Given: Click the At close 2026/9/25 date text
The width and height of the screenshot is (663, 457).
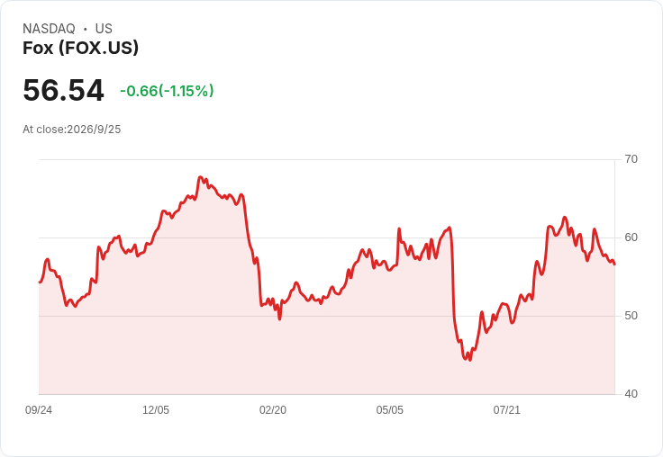Looking at the screenshot, I should (x=72, y=130).
